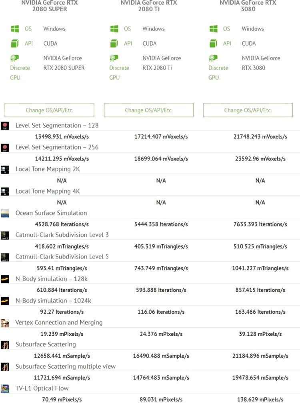This screenshot has height=403, width=300.
Task: Click the Local Tone Mapping 2K icon
Action: tap(5, 169)
